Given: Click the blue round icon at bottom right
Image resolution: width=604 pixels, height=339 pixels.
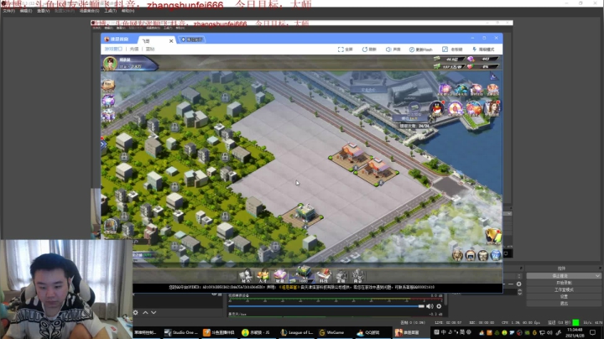Looking at the screenshot, I should click(496, 255).
